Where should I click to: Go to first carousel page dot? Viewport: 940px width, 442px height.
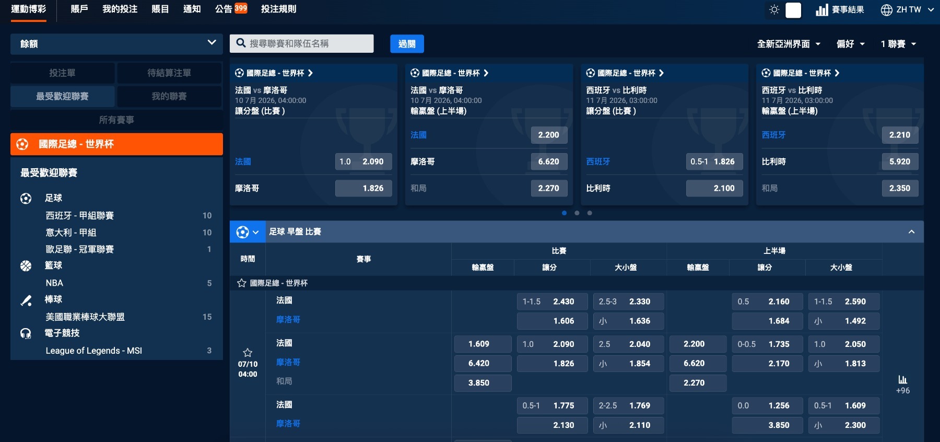tap(564, 213)
